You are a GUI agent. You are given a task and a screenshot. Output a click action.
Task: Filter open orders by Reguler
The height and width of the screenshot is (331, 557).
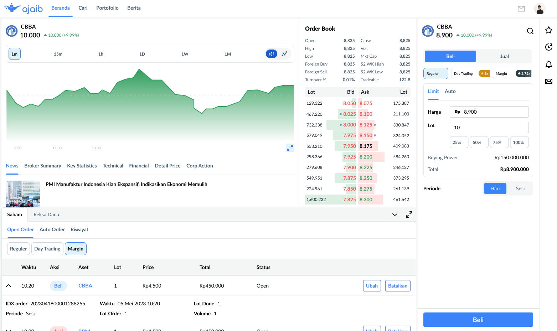click(19, 249)
